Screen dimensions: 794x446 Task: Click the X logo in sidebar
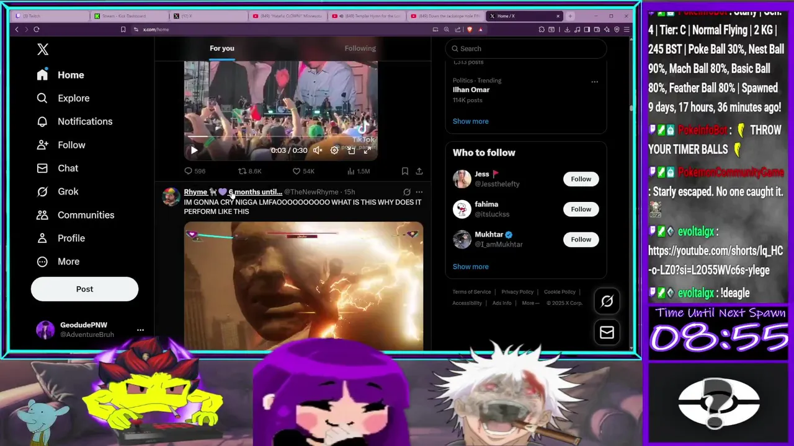pos(42,49)
